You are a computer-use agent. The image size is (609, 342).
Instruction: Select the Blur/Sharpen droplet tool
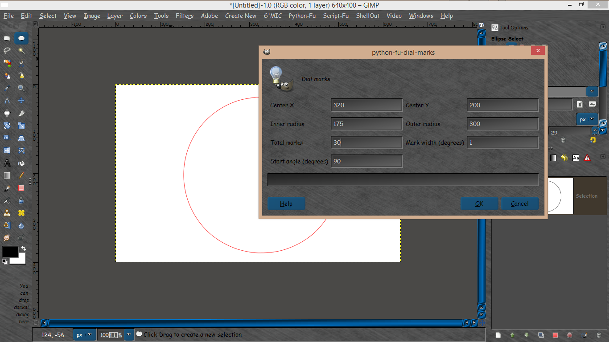[x=21, y=225]
